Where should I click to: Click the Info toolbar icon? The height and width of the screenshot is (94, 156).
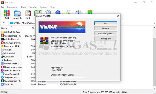coord(78,12)
